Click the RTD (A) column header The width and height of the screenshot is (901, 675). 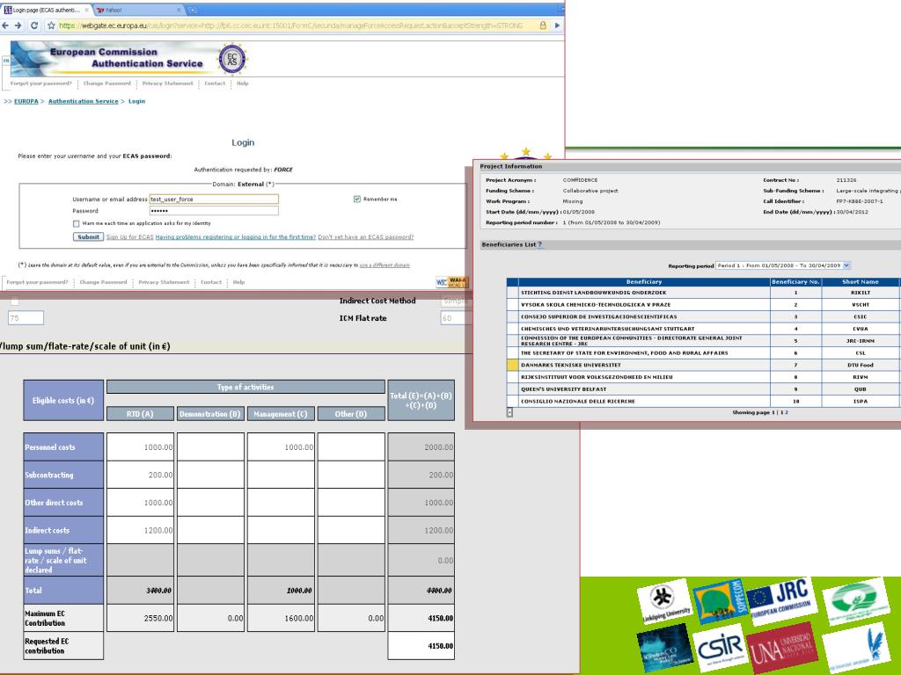[140, 414]
